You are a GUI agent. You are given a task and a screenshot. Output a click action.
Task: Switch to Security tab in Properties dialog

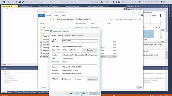61,35
